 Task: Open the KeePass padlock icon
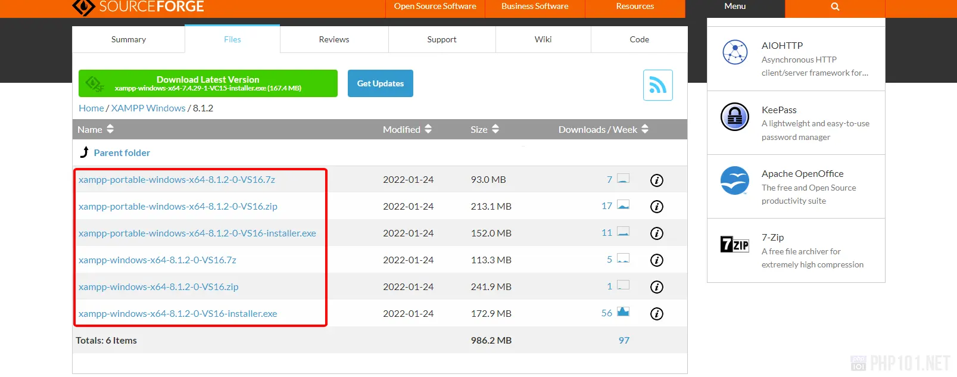pyautogui.click(x=735, y=116)
